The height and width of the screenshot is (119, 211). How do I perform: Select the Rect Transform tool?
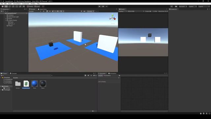[x=16, y=6]
